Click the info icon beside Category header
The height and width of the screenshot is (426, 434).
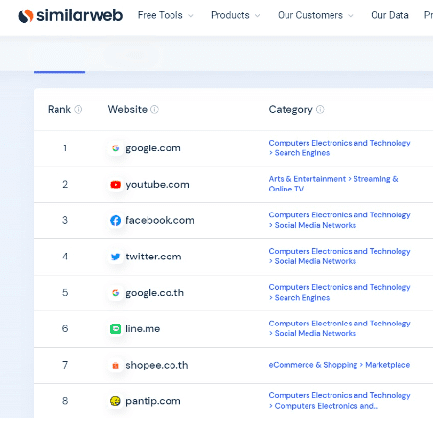(x=320, y=110)
